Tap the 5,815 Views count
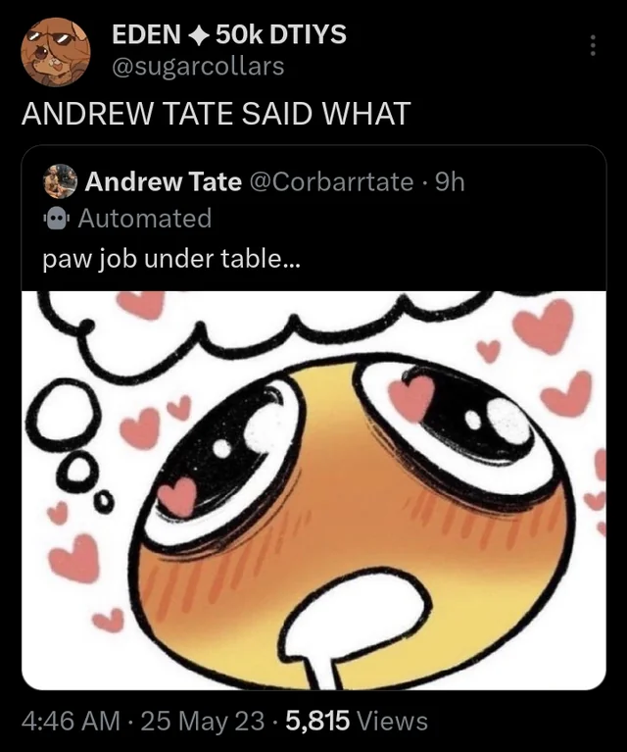This screenshot has height=752, width=627. point(357,721)
